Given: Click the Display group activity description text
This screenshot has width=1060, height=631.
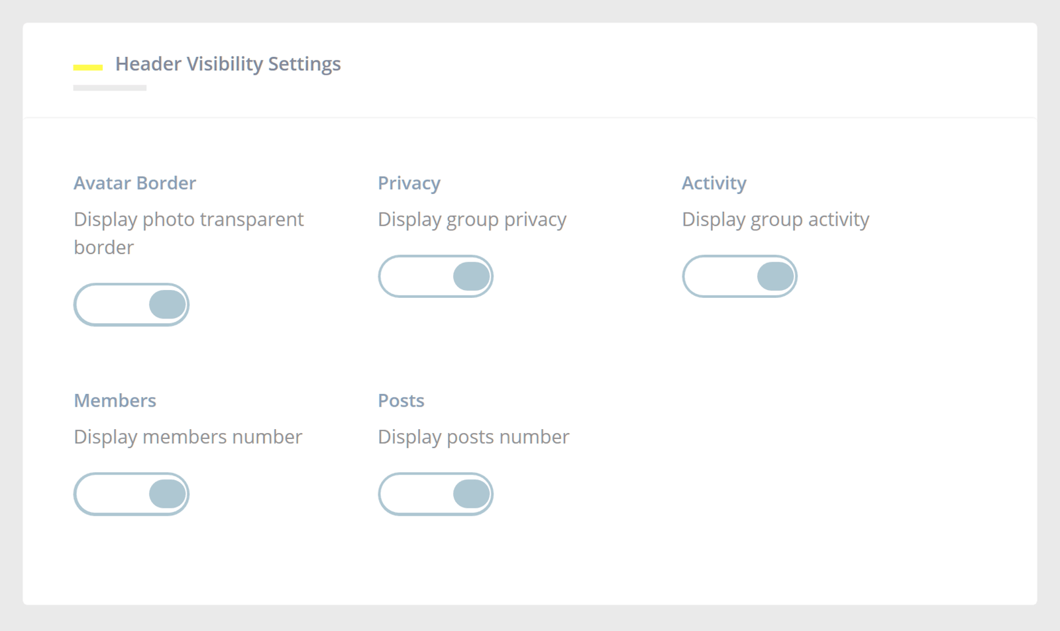Looking at the screenshot, I should pyautogui.click(x=776, y=218).
